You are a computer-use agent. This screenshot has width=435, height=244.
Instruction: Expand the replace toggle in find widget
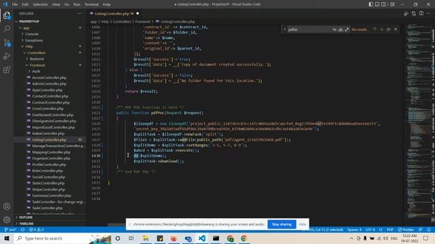[284, 29]
